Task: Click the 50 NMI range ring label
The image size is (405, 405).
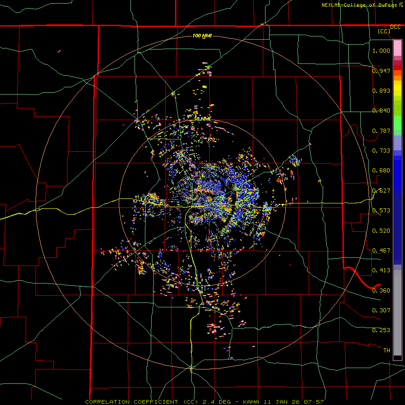Action: pos(202,119)
